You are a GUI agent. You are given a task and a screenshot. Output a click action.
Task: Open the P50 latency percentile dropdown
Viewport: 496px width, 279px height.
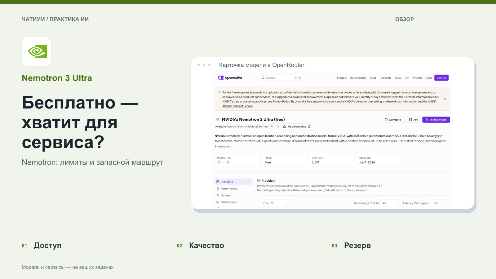click(439, 203)
